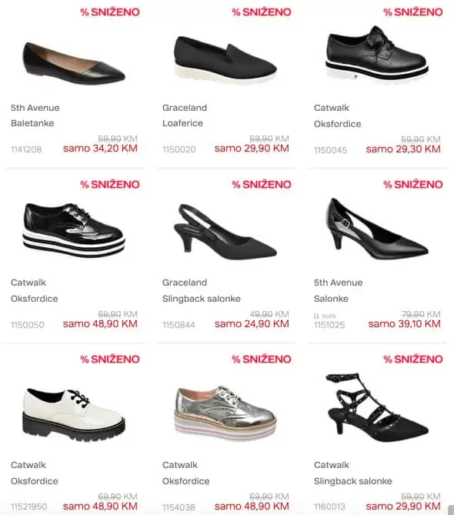454x515 pixels.
Task: Click the 5th Avenue brand above Salonke
Action: pyautogui.click(x=338, y=283)
